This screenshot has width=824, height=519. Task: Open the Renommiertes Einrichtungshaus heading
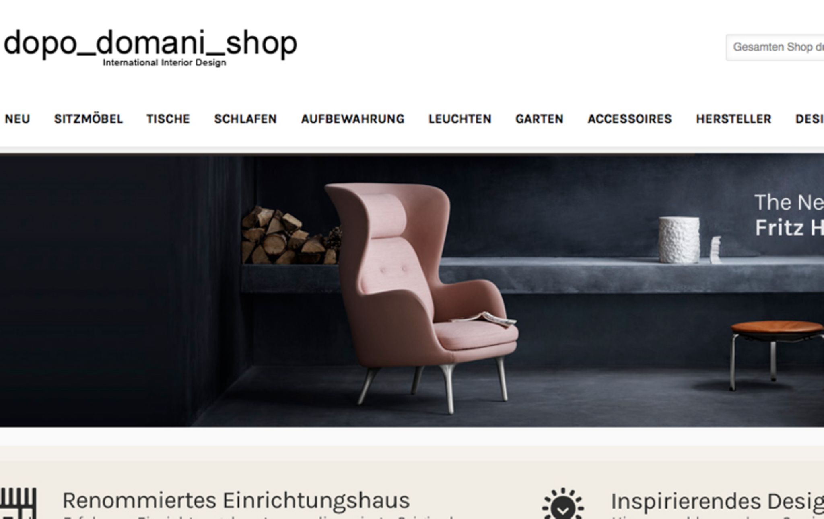click(236, 500)
